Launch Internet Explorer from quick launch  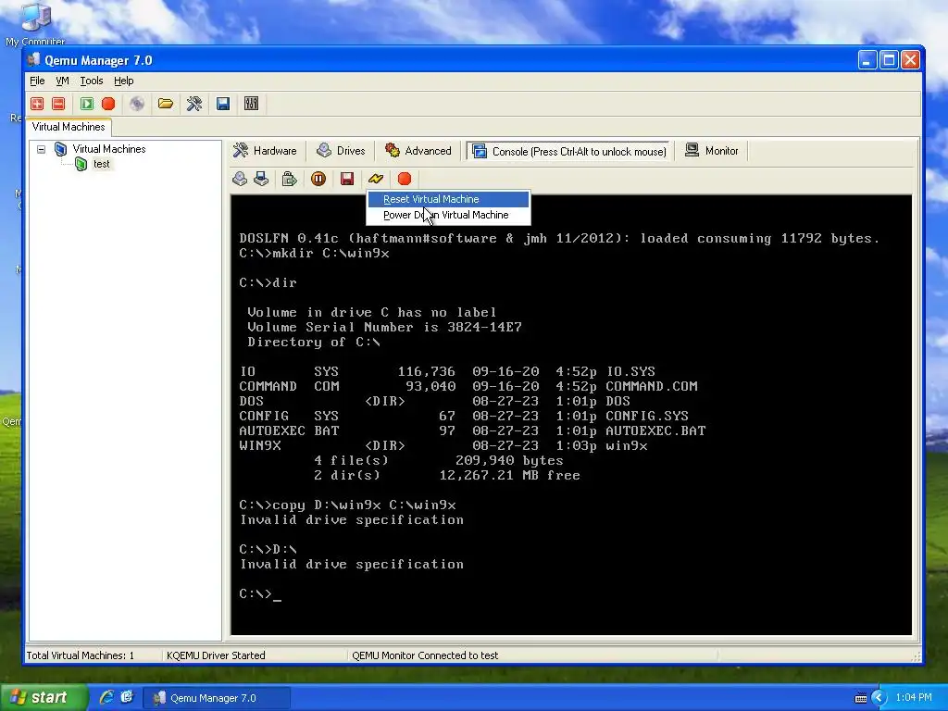(x=106, y=697)
